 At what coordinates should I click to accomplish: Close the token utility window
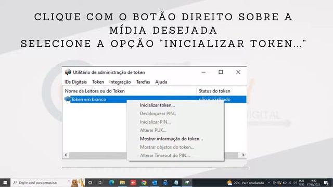coord(238,72)
